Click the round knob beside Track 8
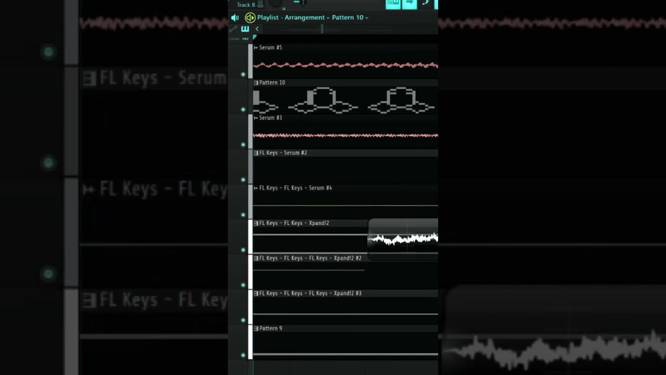 (275, 3)
